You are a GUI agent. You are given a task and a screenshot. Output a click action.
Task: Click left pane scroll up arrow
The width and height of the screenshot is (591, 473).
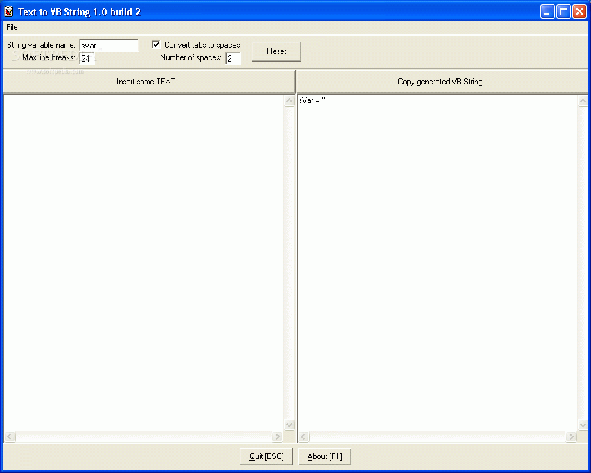[x=289, y=101]
